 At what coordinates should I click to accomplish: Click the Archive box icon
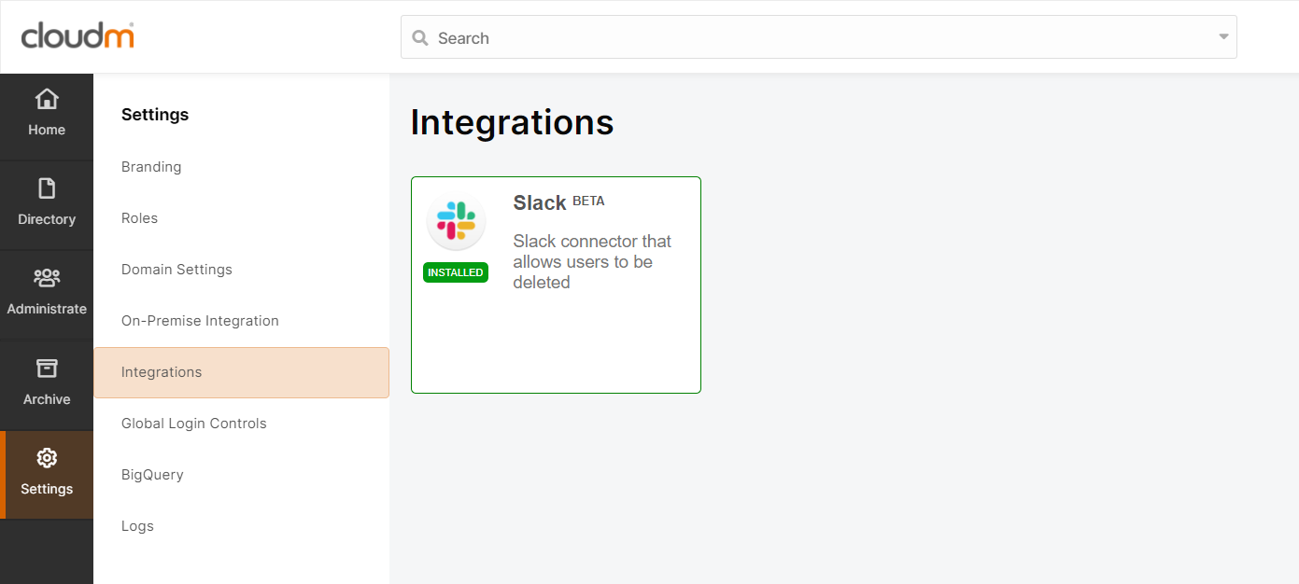click(47, 368)
